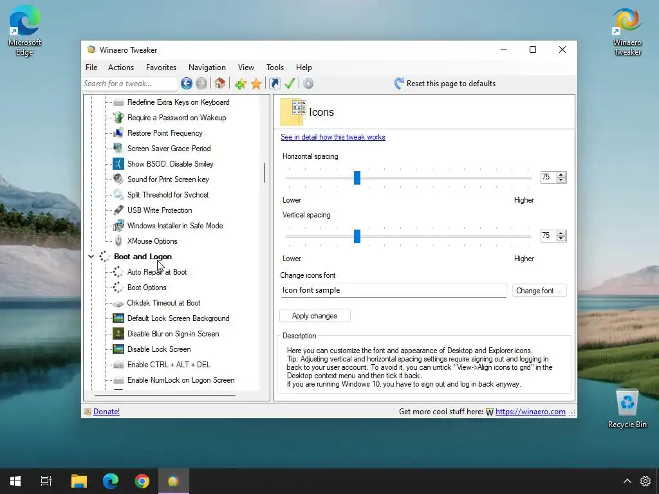This screenshot has height=494, width=659.
Task: Click the Vertical spacing value field
Action: 548,235
